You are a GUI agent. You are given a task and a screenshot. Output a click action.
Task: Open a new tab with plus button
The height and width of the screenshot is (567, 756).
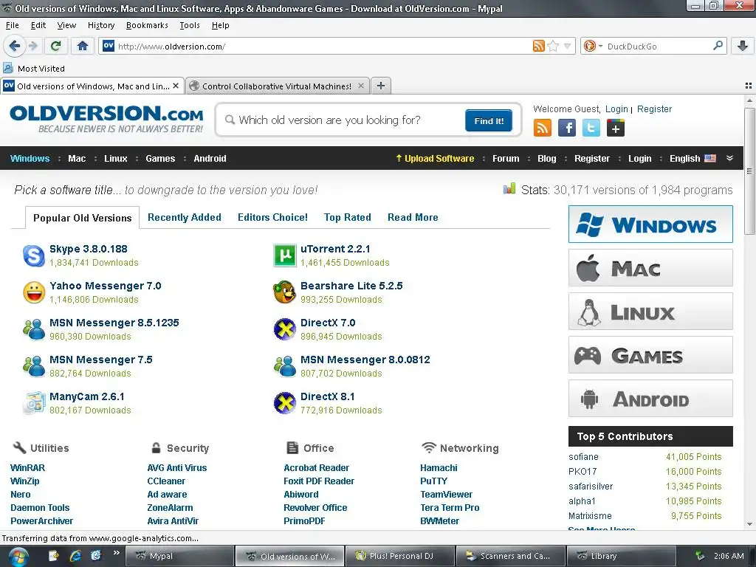(x=381, y=86)
